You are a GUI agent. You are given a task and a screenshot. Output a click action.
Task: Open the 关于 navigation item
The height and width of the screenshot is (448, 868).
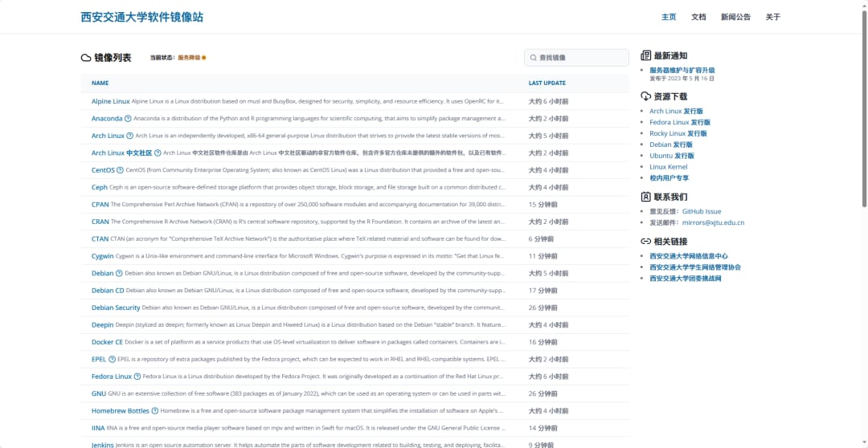pyautogui.click(x=773, y=17)
